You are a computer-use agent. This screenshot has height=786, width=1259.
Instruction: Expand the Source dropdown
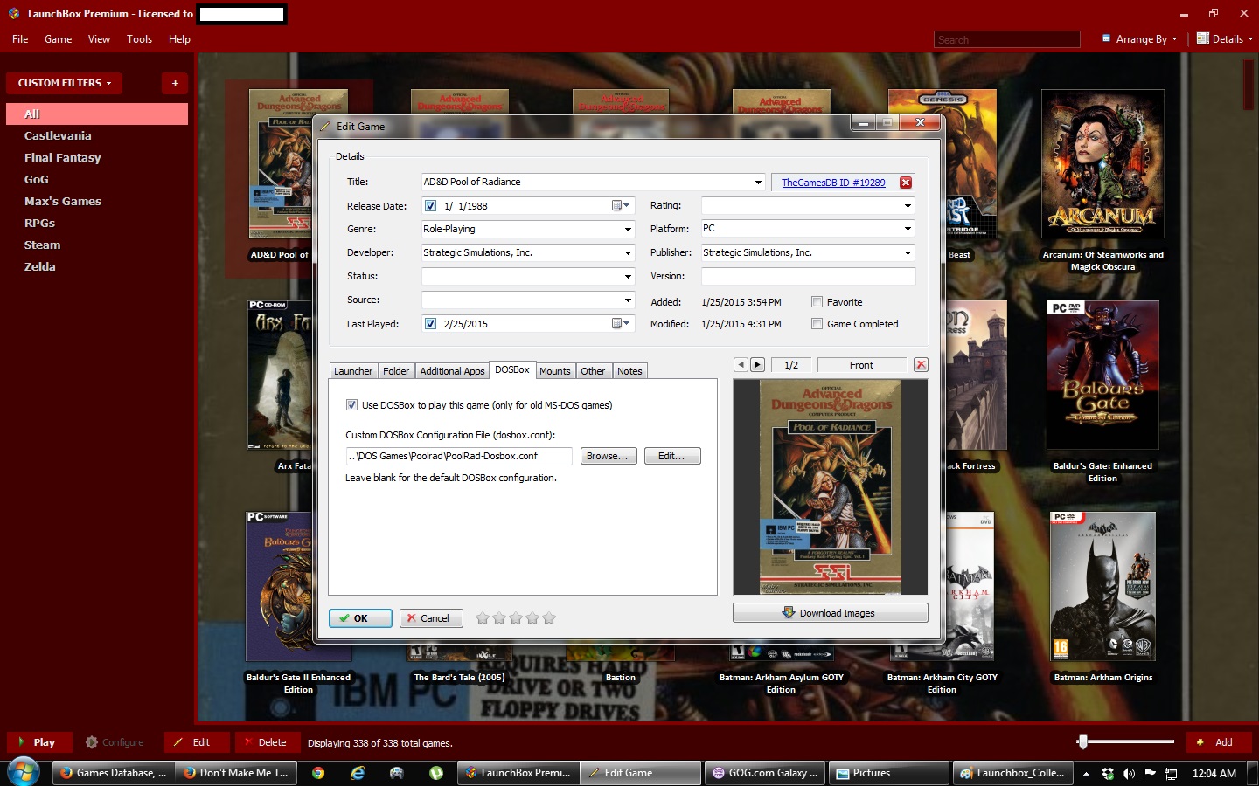(628, 300)
